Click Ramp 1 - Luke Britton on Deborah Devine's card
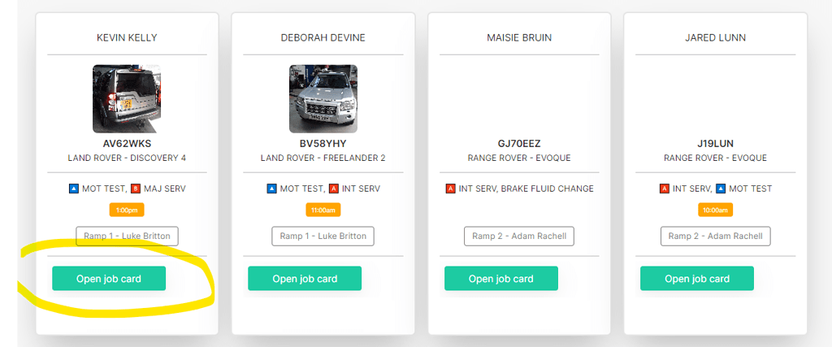This screenshot has height=347, width=832. click(323, 236)
